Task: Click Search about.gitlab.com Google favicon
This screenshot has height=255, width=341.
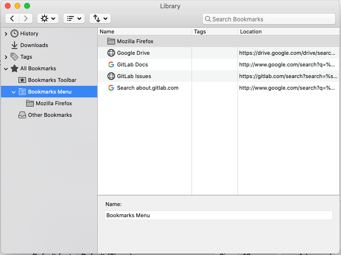Action: click(111, 88)
